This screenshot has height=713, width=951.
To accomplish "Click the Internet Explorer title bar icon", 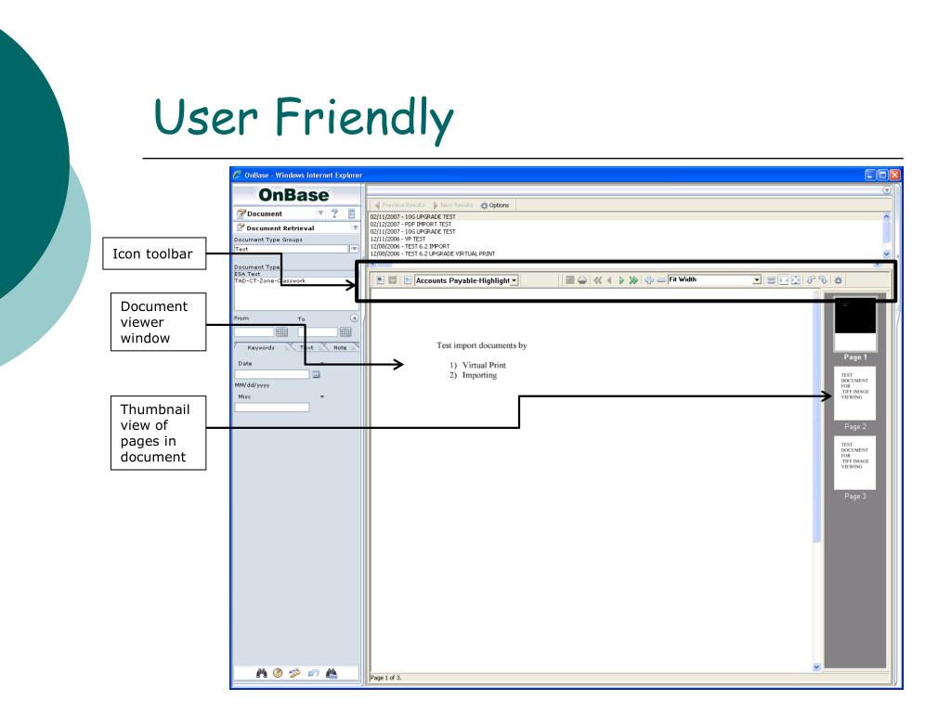I will [237, 175].
